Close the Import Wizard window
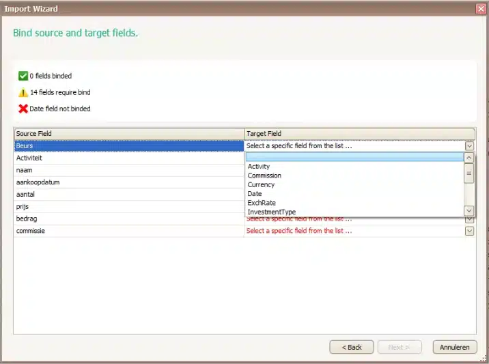 tap(480, 9)
